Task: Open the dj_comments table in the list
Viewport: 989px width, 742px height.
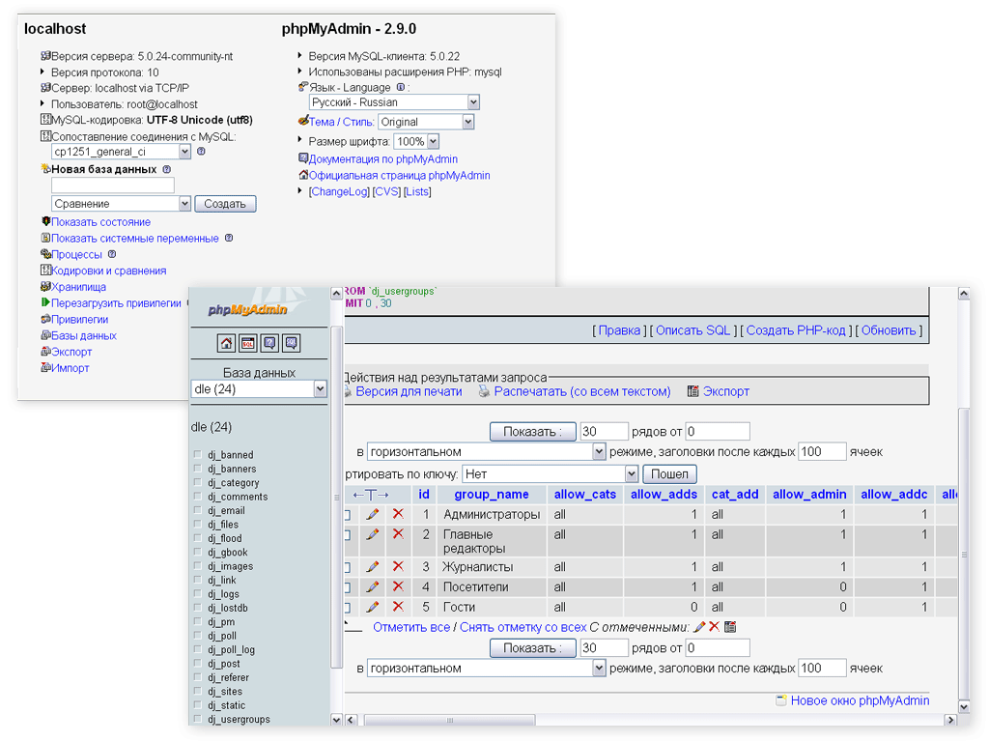Action: pos(238,497)
